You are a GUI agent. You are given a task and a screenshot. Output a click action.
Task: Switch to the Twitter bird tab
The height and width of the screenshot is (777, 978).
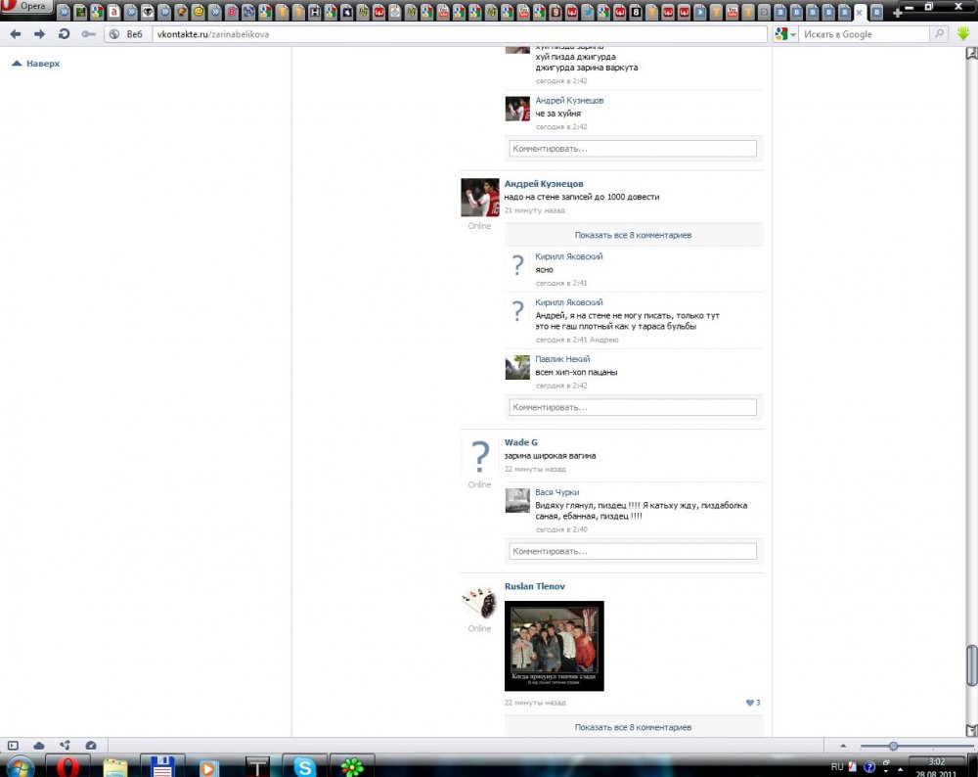(x=588, y=11)
